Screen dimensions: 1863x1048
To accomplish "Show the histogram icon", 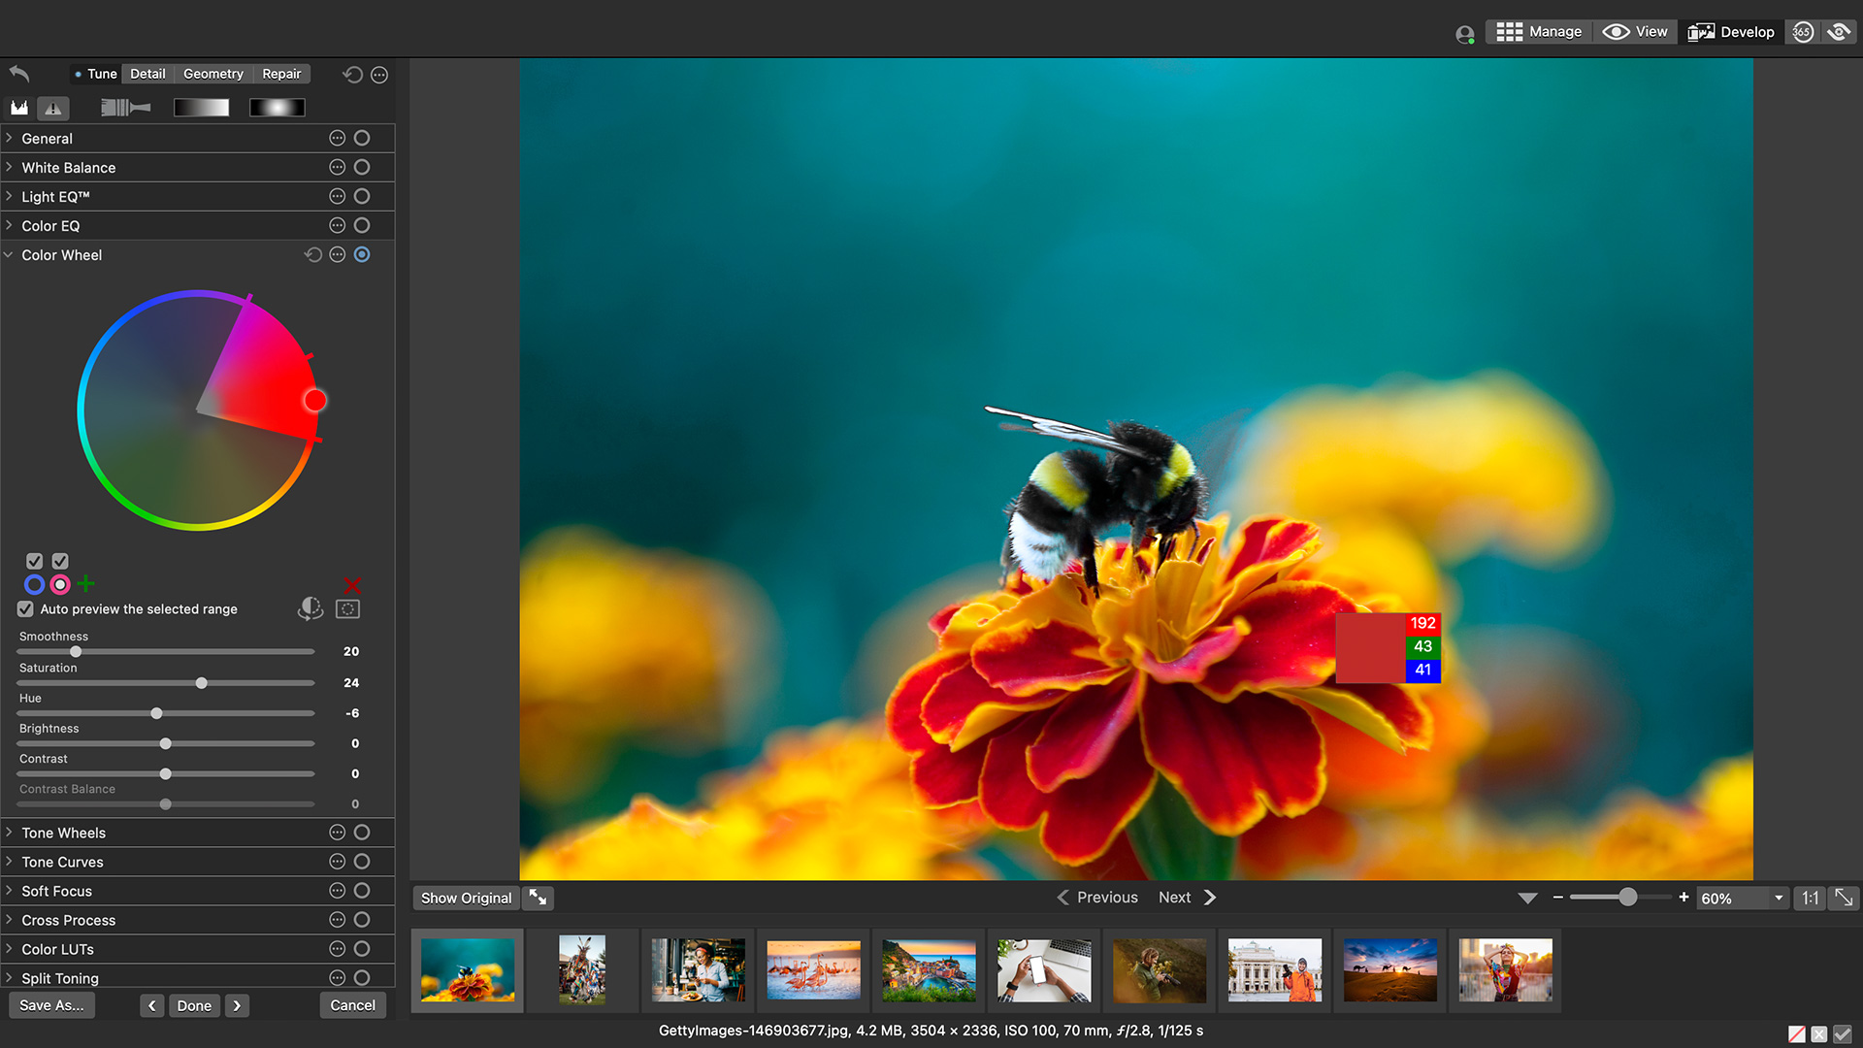I will coord(19,108).
